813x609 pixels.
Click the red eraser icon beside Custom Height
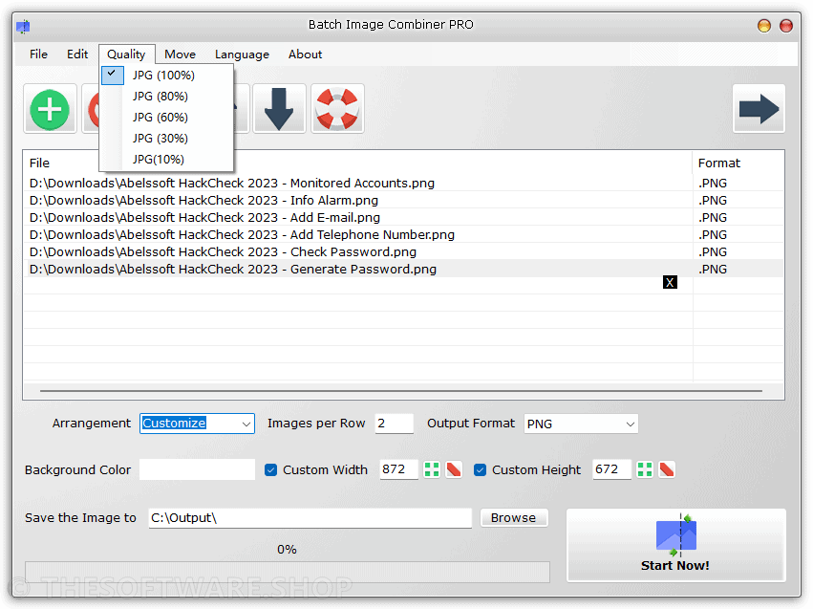point(667,469)
